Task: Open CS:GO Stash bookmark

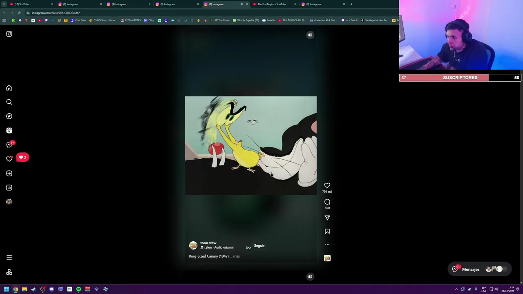Action: [103, 20]
